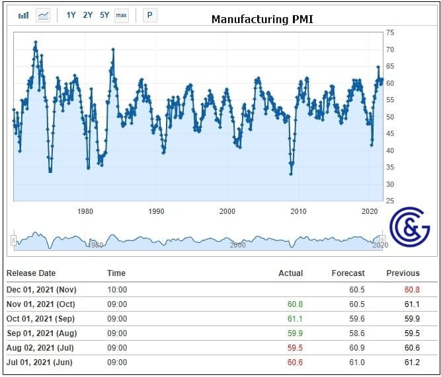Switch to the bar chart view icon
Screen dimensions: 441x377
click(x=23, y=15)
